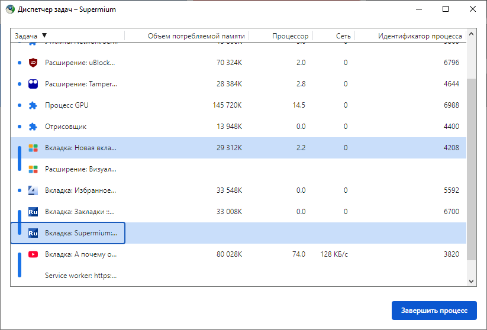Select the Отрисовщик row

238,127
